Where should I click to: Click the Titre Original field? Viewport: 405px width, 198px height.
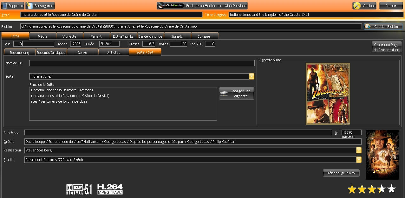[x=316, y=15]
